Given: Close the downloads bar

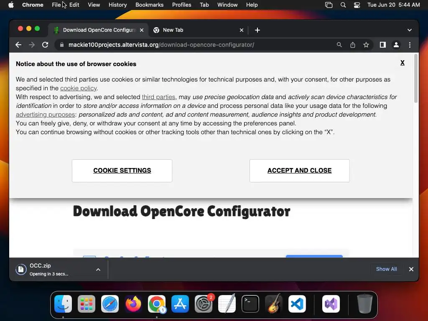Looking at the screenshot, I should [411, 269].
